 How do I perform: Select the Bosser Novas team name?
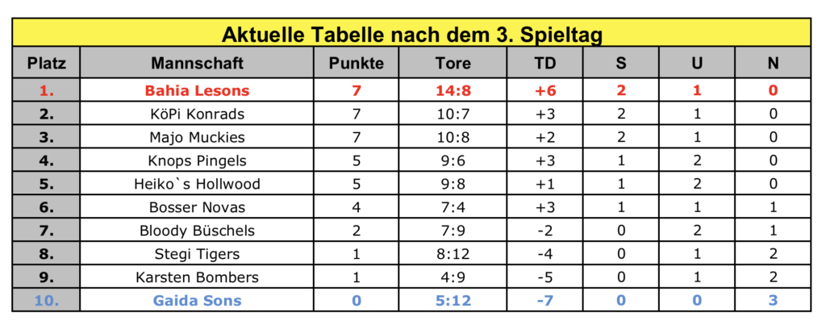197,207
